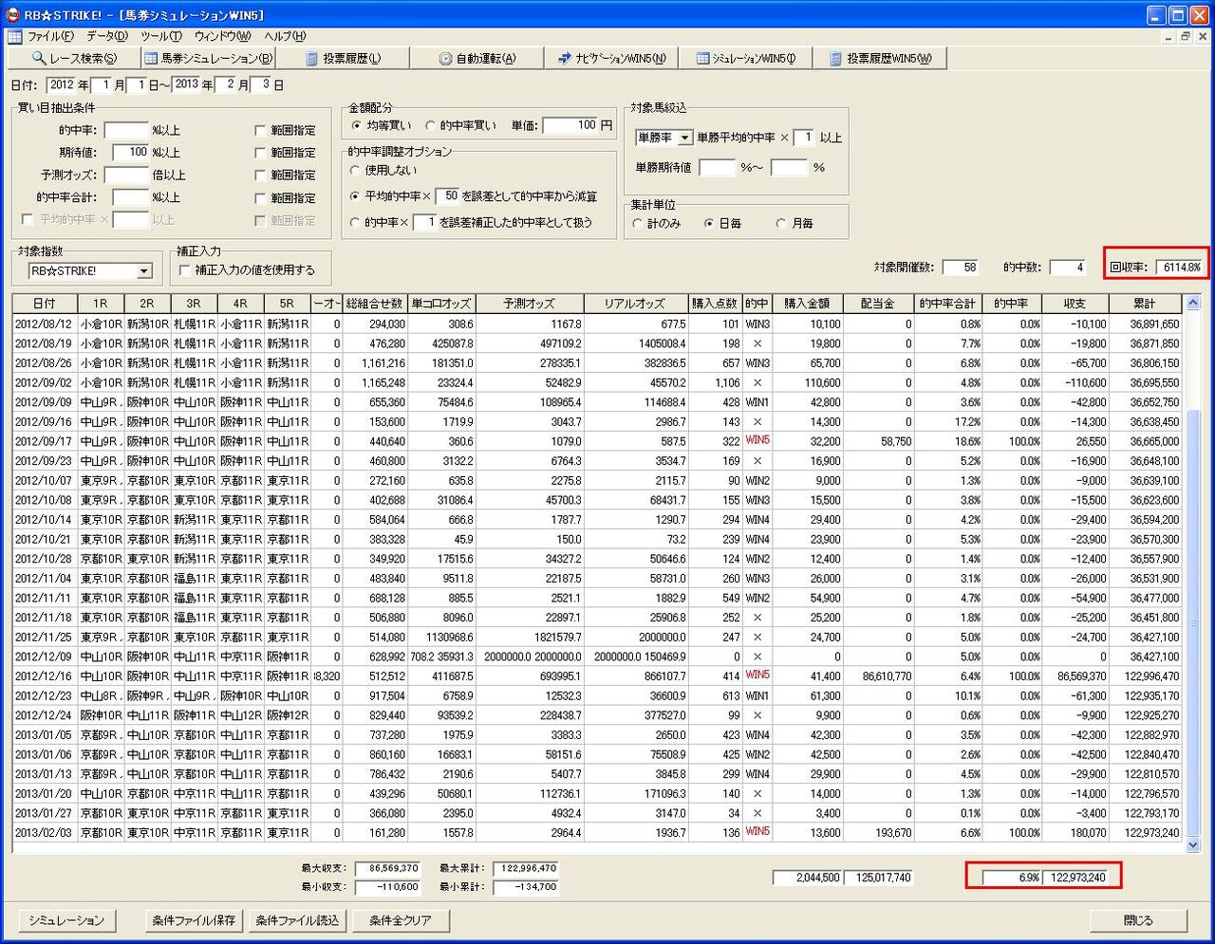The height and width of the screenshot is (944, 1215).
Task: Click the 自動運転 clock icon
Action: (x=445, y=59)
